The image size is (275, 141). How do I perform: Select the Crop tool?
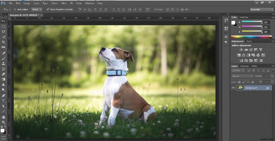click(3, 42)
